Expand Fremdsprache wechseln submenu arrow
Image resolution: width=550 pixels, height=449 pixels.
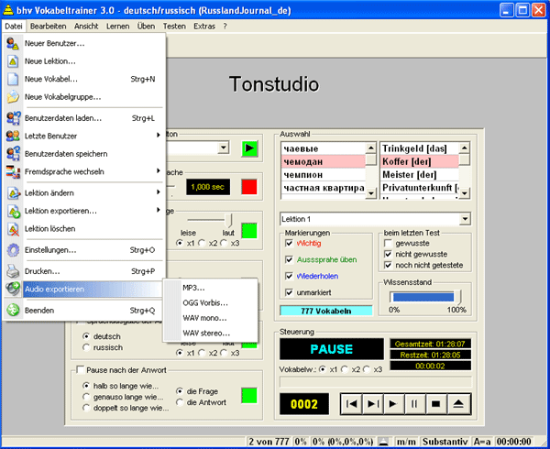pyautogui.click(x=159, y=171)
